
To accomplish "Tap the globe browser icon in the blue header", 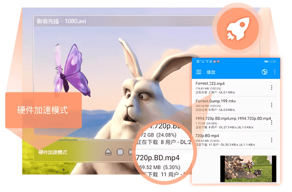I will click(x=264, y=72).
